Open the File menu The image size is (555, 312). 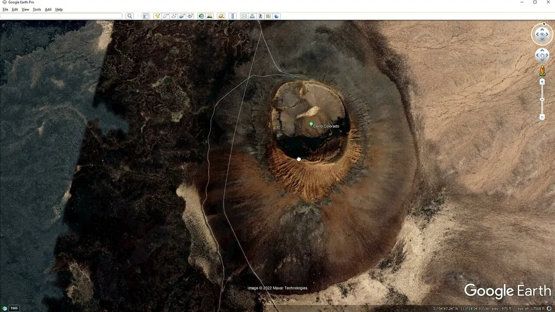click(5, 10)
